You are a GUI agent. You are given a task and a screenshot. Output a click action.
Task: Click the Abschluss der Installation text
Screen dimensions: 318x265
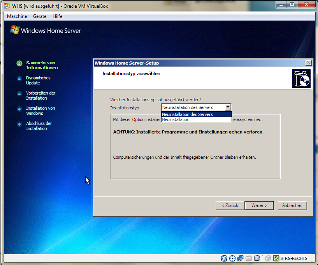coord(39,126)
